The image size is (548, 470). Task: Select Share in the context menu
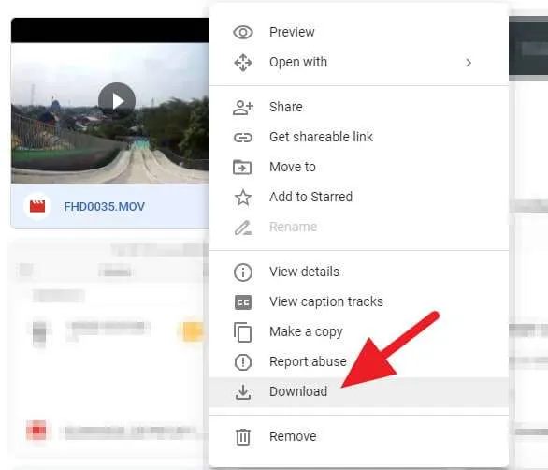point(359,107)
